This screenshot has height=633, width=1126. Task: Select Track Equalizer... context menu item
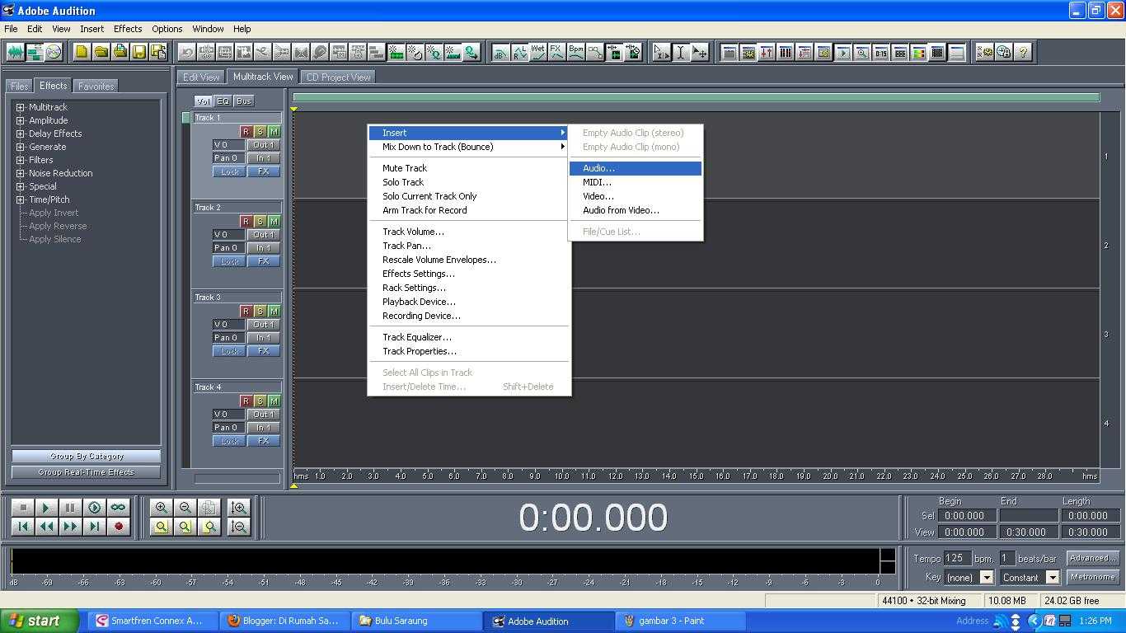tap(468, 337)
